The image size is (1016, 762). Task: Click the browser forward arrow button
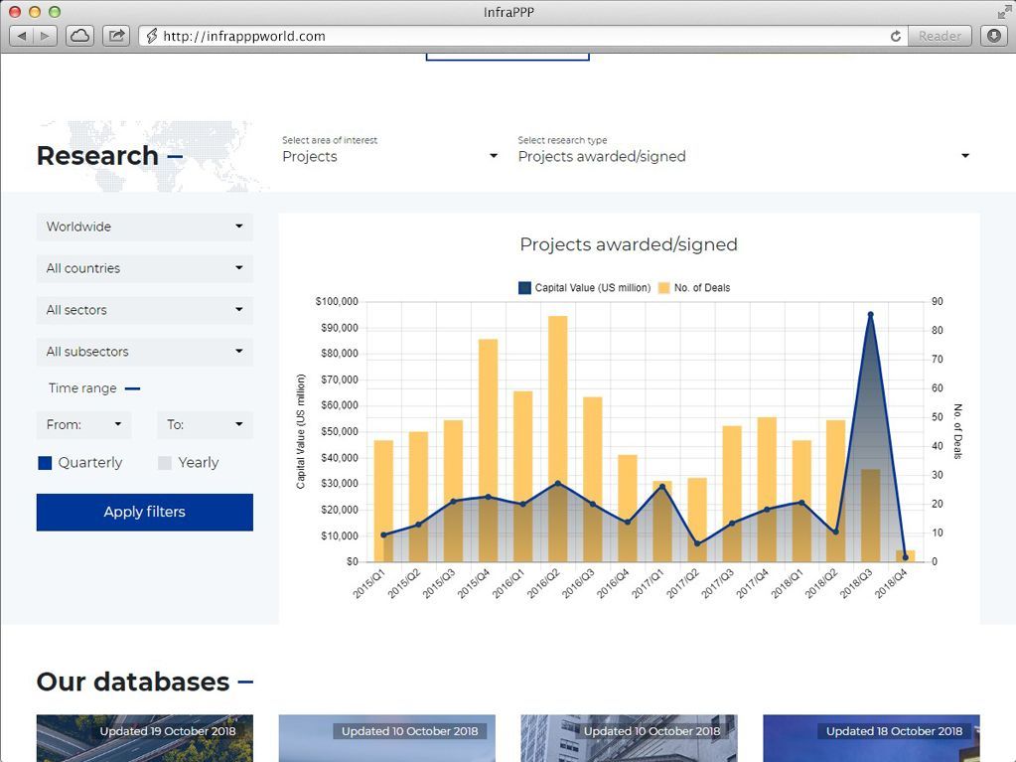click(x=46, y=36)
